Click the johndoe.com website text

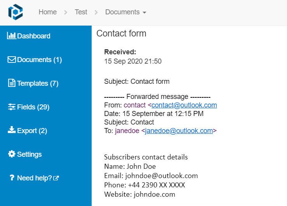(154, 194)
